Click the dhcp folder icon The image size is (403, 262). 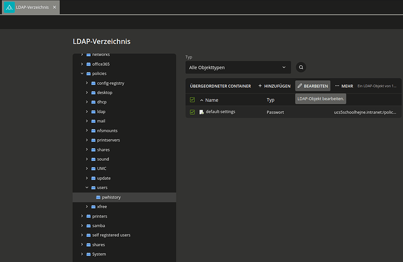pyautogui.click(x=93, y=102)
